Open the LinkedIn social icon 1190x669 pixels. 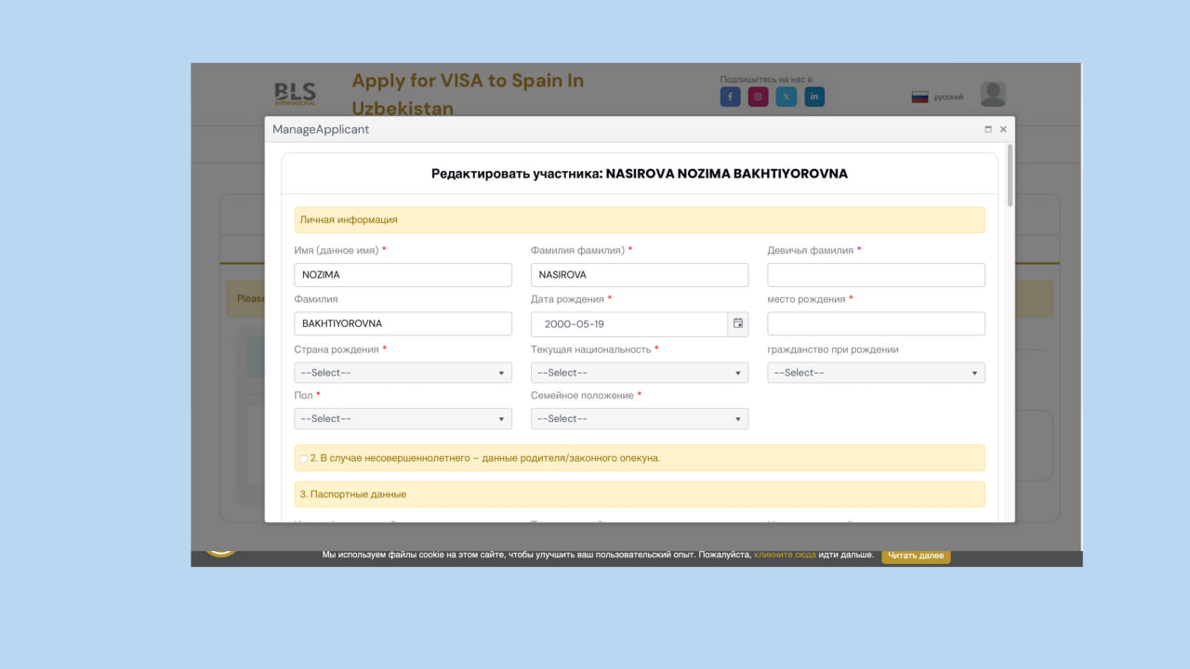click(x=814, y=97)
